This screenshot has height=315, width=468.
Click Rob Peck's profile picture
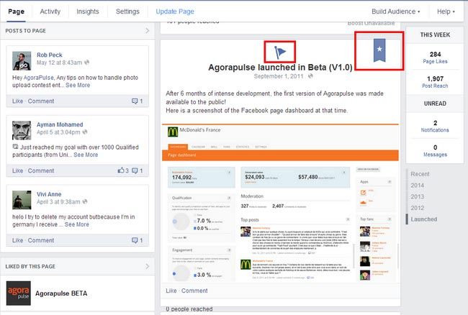(x=22, y=61)
